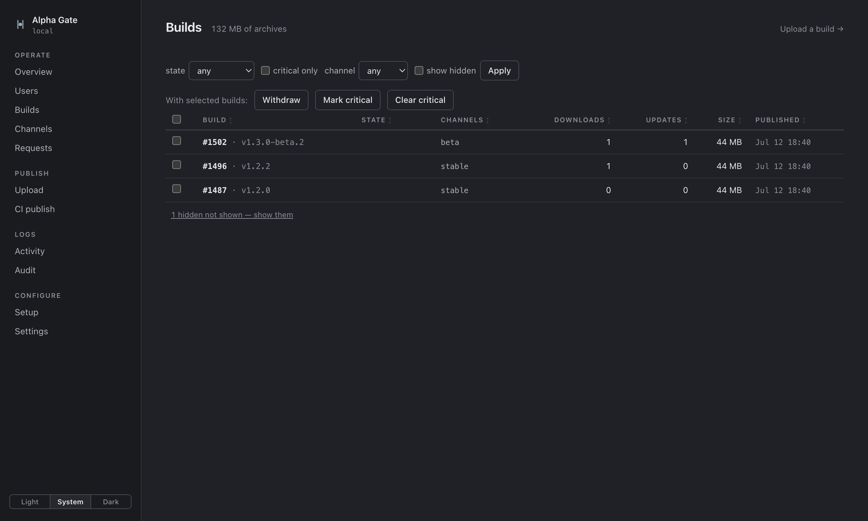
Task: View the Audit log
Action: [25, 270]
